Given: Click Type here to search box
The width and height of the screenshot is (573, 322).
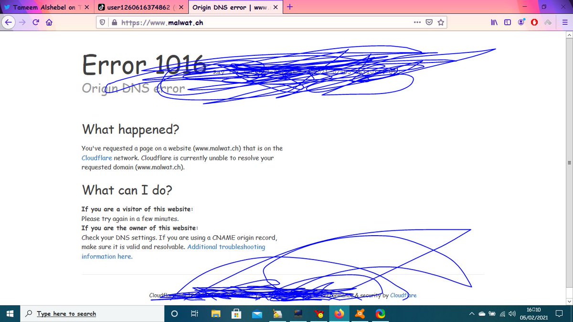Looking at the screenshot, I should tap(92, 313).
